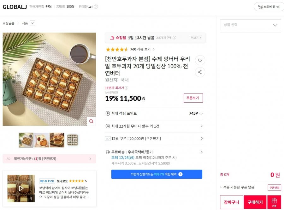This screenshot has height=210, width=284.
Task: Open the 상품 선택 dropdown
Action: pyautogui.click(x=250, y=25)
